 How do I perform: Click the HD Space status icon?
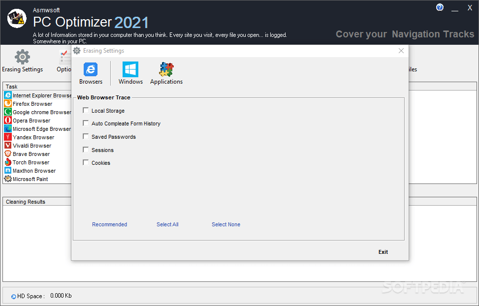click(x=13, y=297)
